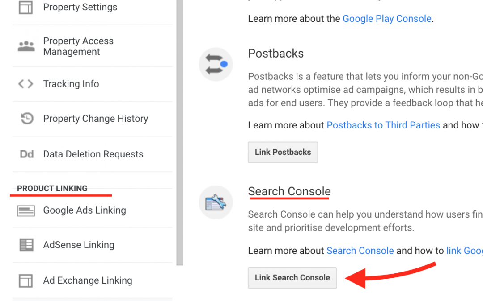Click the Postbacks arrows icon
This screenshot has width=483, height=301.
[216, 65]
